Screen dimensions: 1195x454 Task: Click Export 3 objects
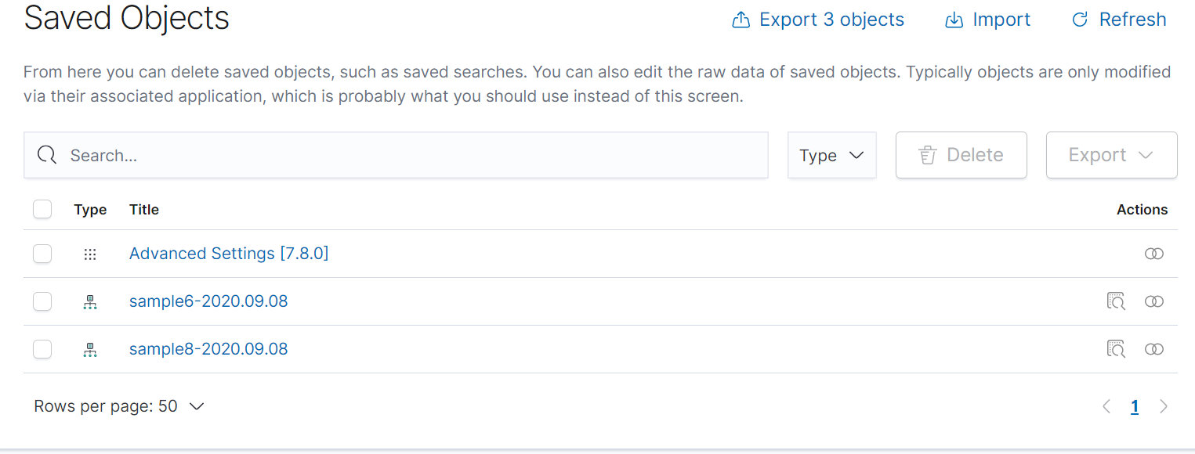tap(818, 20)
